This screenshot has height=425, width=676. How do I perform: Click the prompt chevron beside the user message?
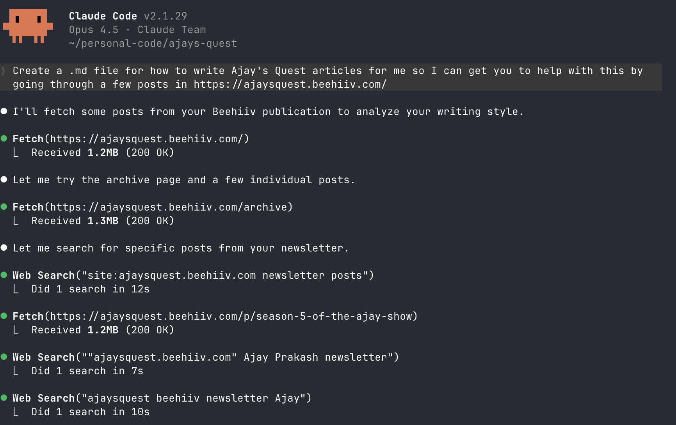point(4,71)
